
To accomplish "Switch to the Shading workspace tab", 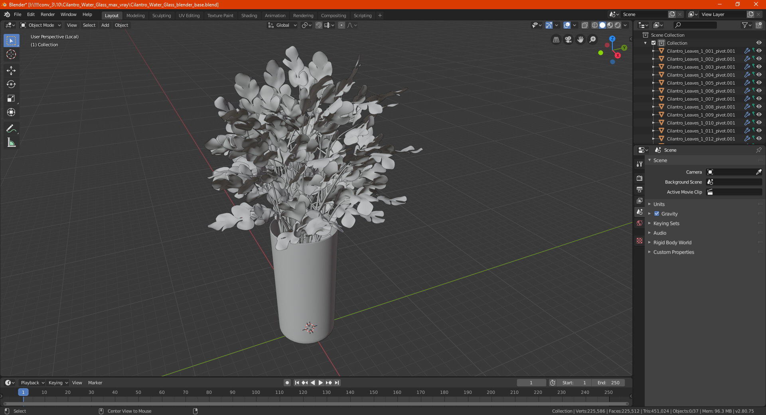I will click(x=249, y=16).
